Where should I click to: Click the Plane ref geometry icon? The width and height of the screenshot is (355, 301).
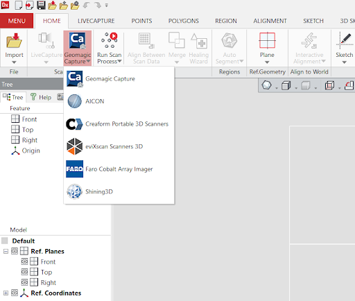click(x=267, y=40)
